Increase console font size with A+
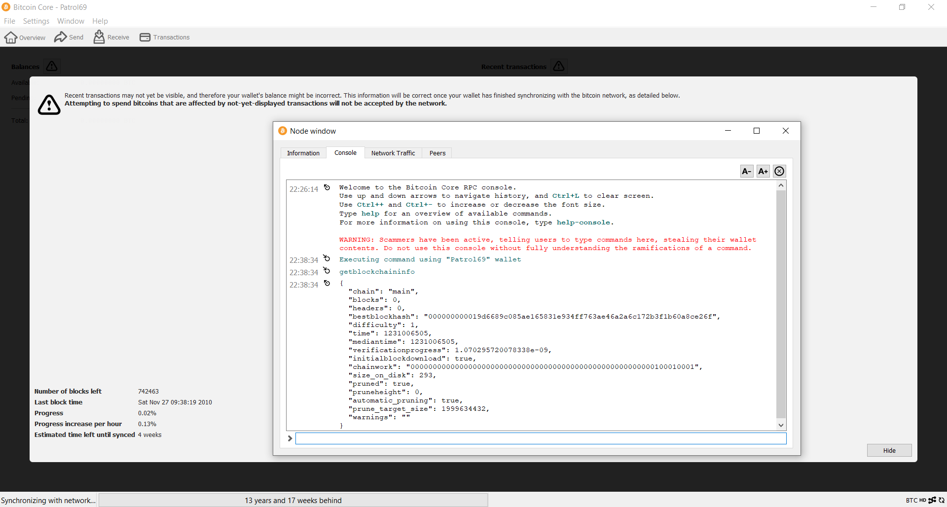947x507 pixels. [x=763, y=171]
